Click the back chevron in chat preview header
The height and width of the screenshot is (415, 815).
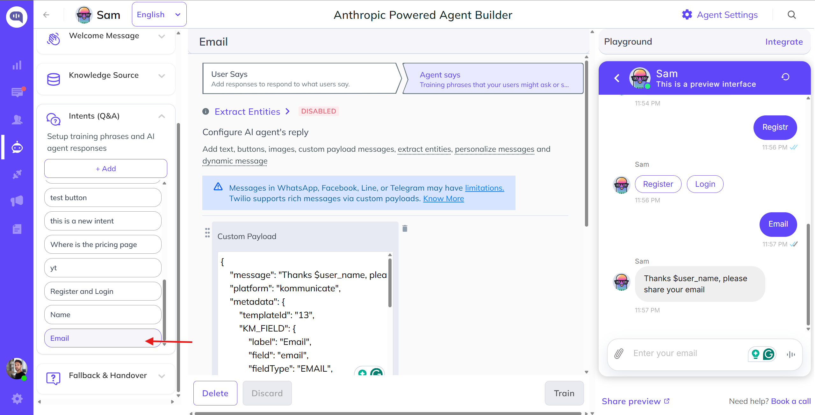point(617,78)
